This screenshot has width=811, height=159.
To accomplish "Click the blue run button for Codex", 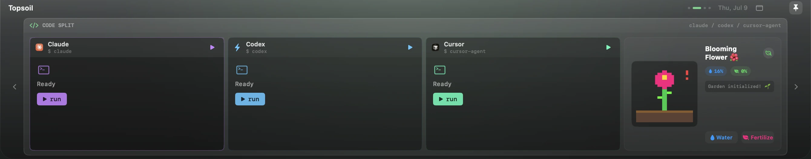I will [x=250, y=99].
